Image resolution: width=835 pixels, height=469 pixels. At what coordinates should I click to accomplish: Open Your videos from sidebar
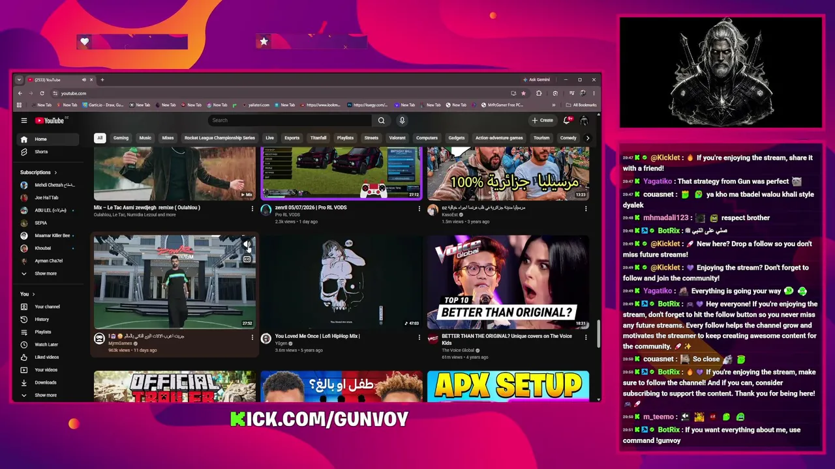pyautogui.click(x=48, y=370)
